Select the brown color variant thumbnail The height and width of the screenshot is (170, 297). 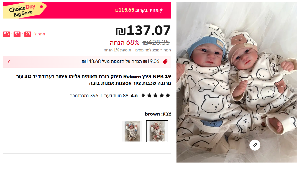point(157,131)
